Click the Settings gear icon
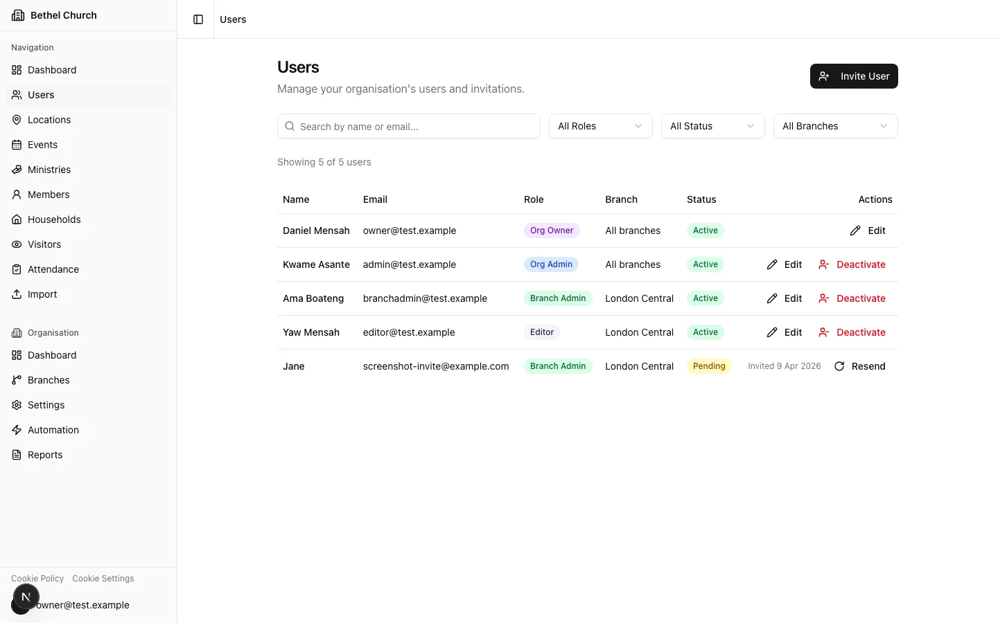 pyautogui.click(x=17, y=405)
